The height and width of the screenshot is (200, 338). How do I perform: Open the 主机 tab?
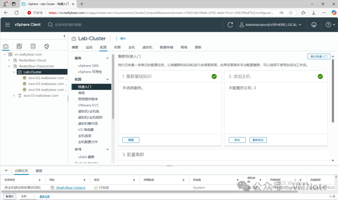tap(131, 47)
